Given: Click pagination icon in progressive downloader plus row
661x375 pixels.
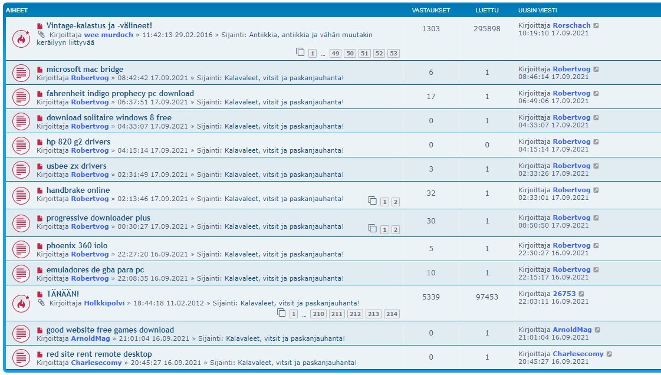Looking at the screenshot, I should point(372,228).
